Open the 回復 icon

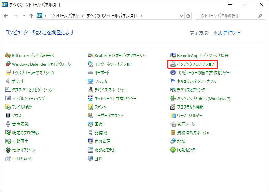(x=90, y=124)
